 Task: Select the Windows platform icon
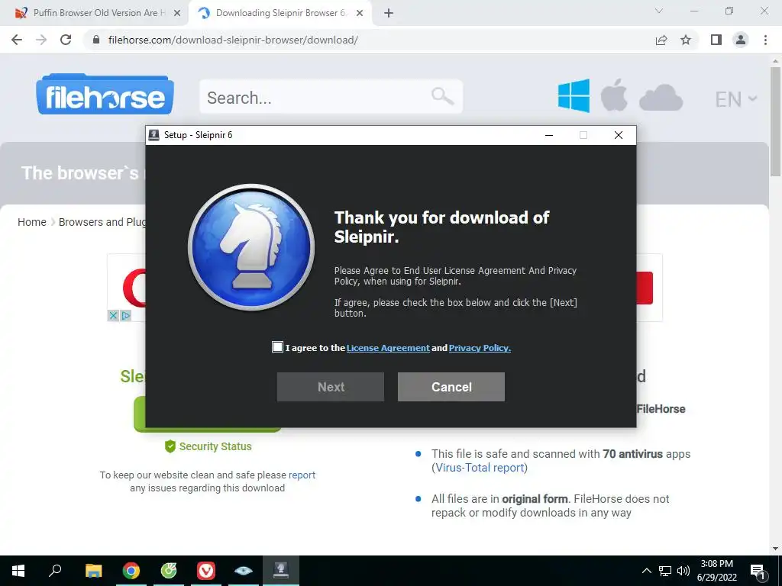574,95
